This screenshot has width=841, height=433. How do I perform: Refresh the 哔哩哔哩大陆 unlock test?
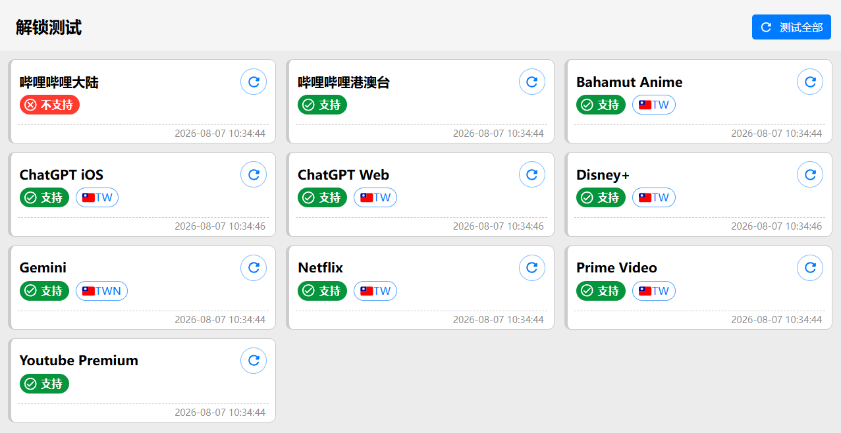click(x=254, y=82)
